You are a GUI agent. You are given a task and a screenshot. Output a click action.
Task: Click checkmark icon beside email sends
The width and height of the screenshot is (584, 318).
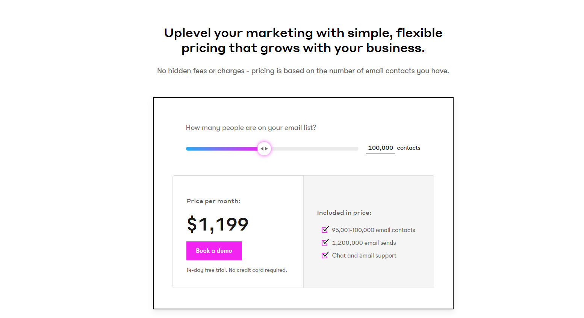coord(325,243)
